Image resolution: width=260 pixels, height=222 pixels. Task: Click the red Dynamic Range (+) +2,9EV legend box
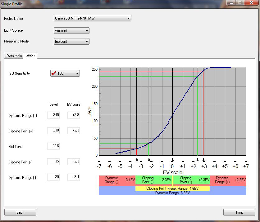click(x=228, y=181)
